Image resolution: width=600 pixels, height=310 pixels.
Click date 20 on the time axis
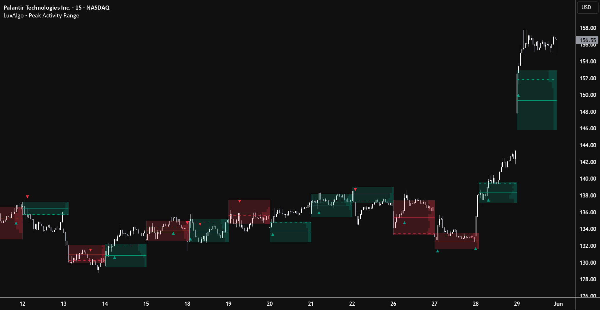[x=270, y=304]
